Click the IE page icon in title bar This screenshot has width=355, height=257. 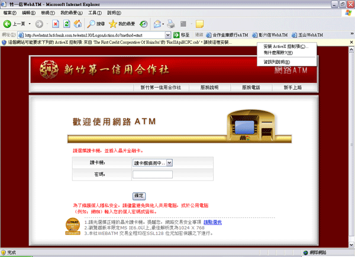[x=4, y=4]
